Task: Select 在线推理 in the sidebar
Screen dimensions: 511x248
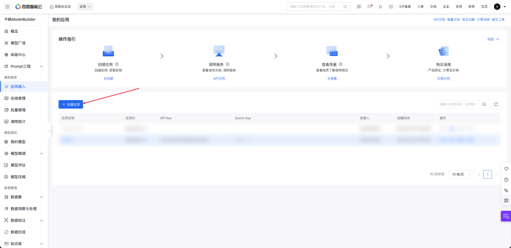Action: pyautogui.click(x=18, y=98)
